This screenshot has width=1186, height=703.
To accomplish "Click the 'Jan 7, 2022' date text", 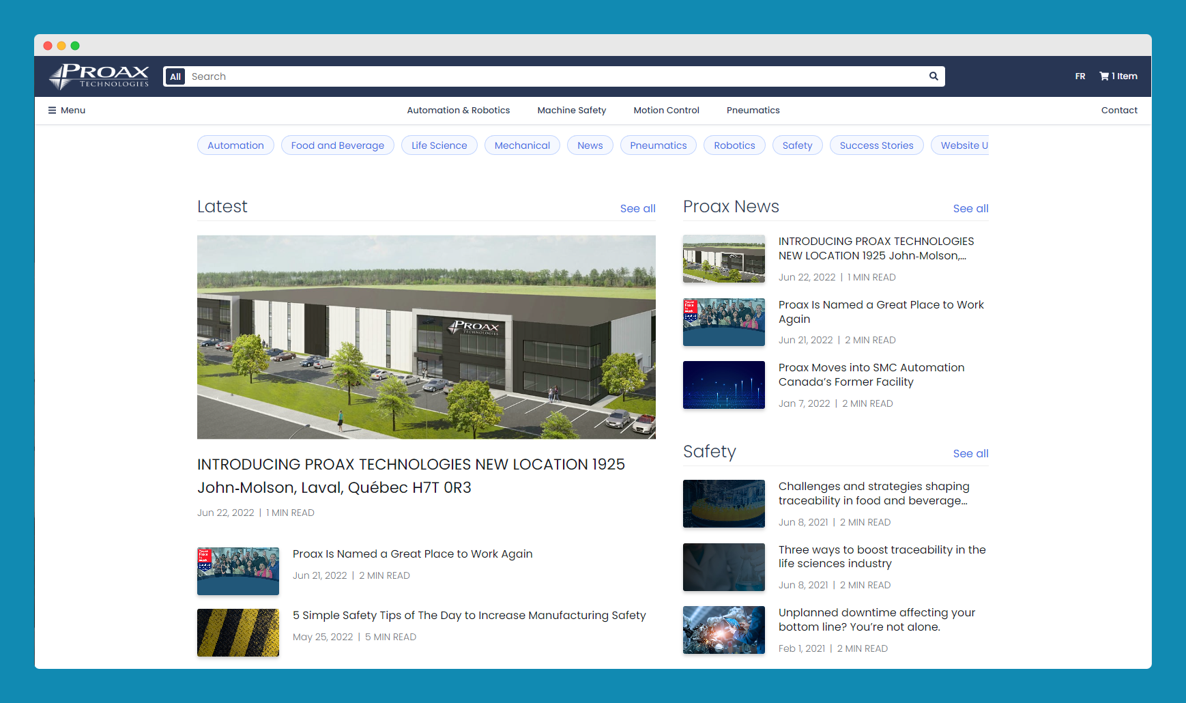I will 805,404.
